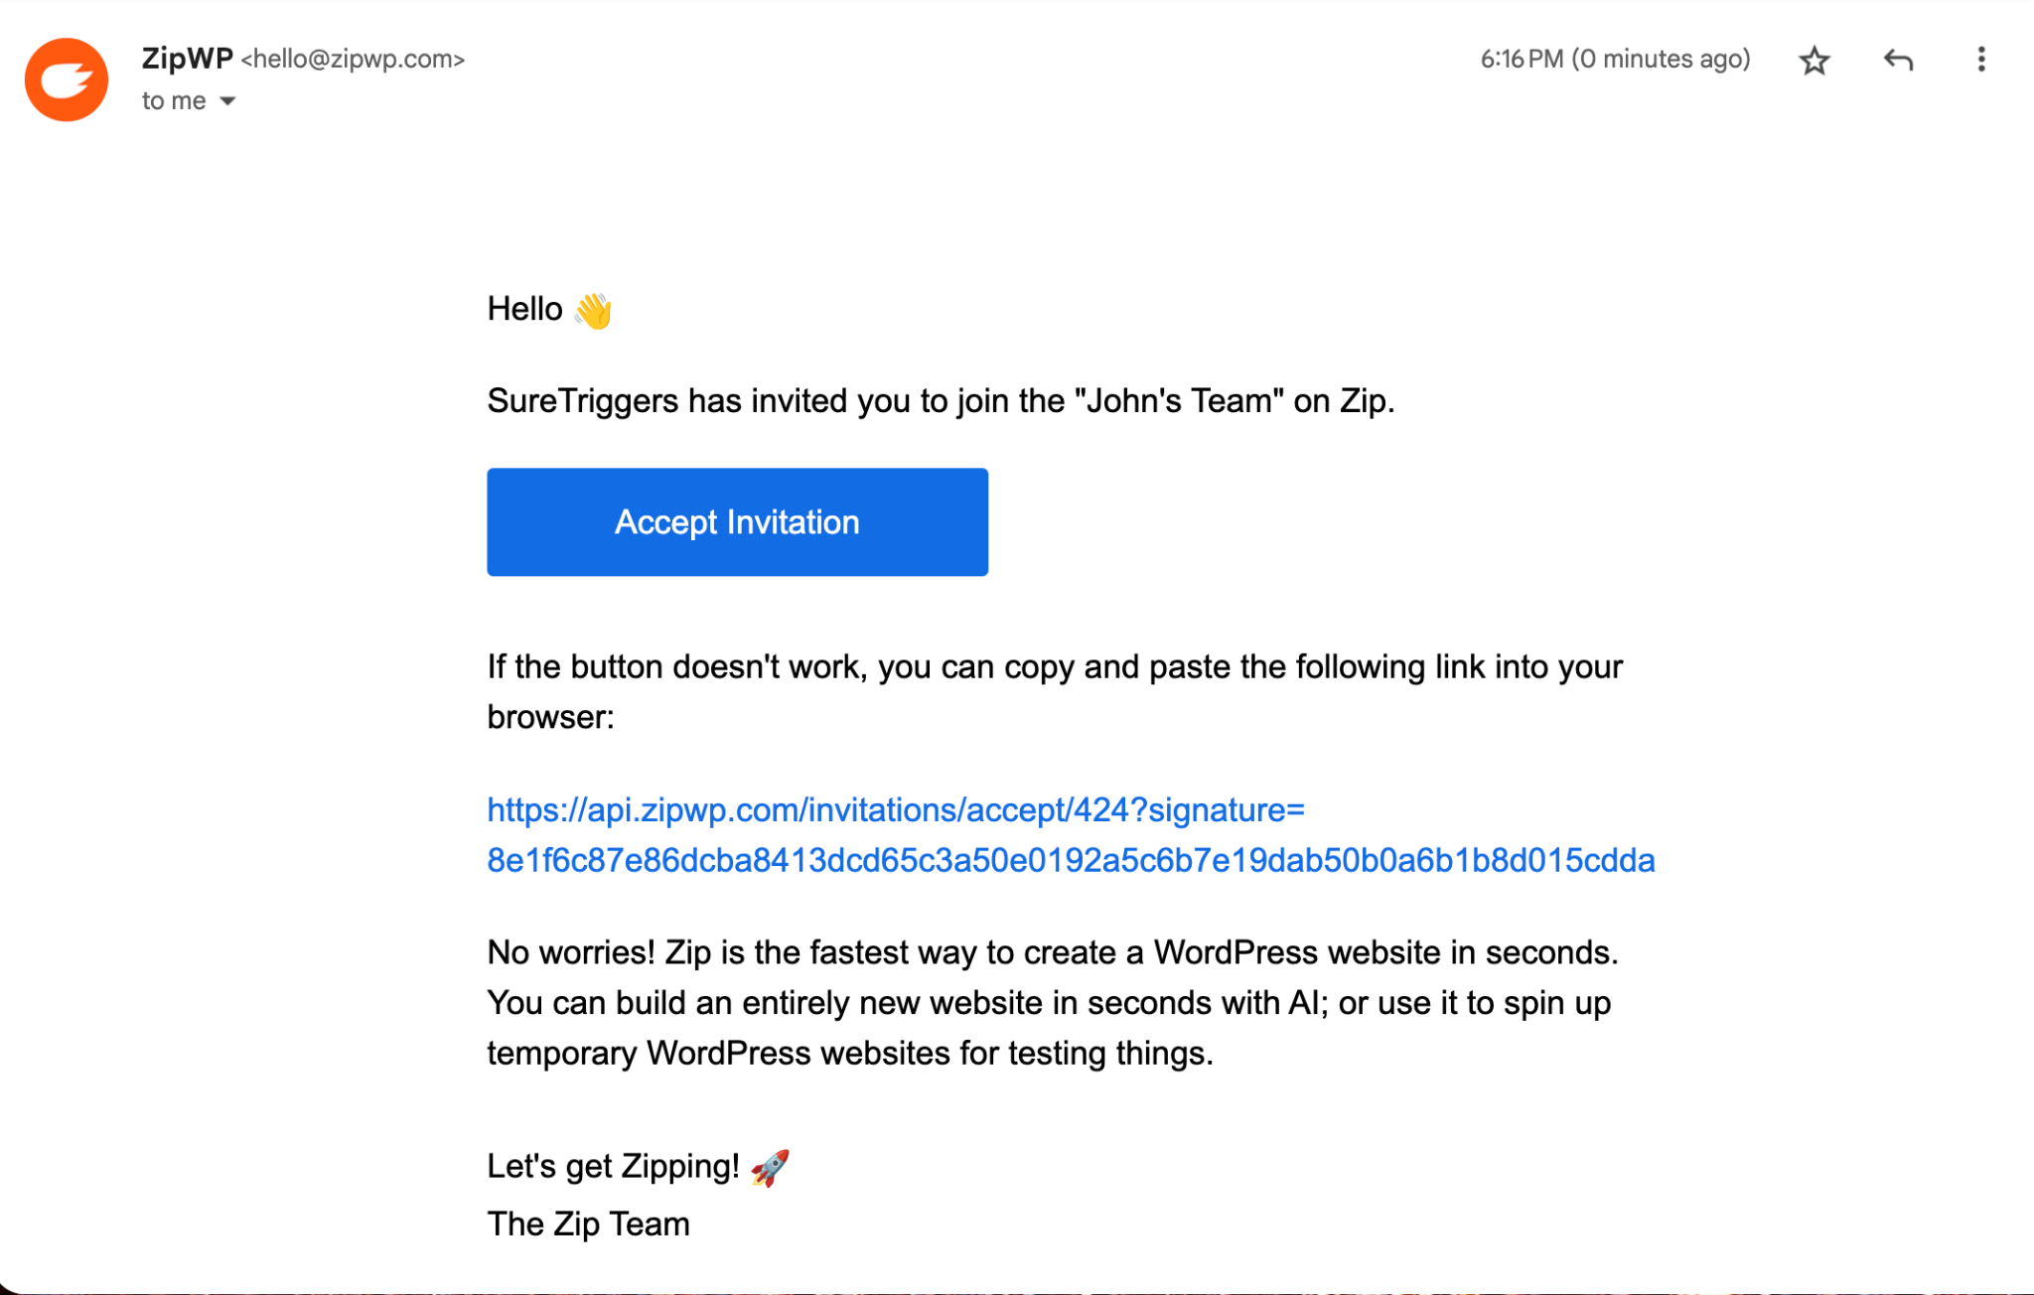The image size is (2034, 1295).
Task: Click the "Let's get Zipping!" text
Action: coord(613,1166)
